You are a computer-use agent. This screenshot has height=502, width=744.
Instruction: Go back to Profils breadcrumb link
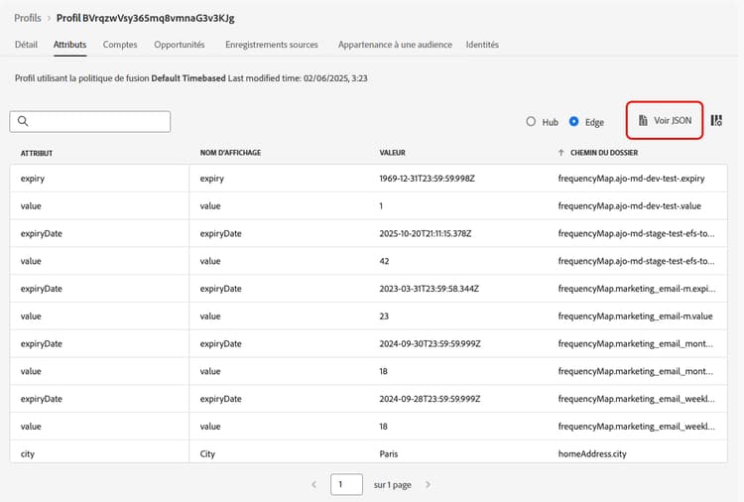28,18
